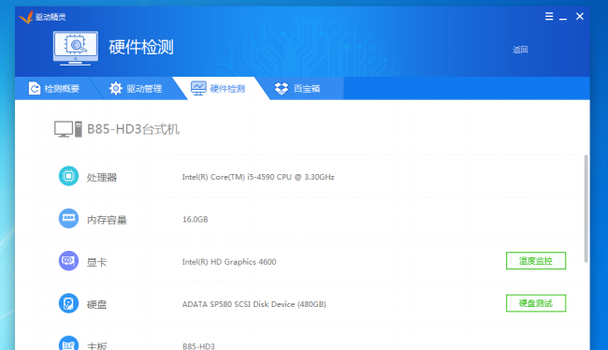Click the 内存容量 label
Screen dimensions: 608x350
point(107,220)
